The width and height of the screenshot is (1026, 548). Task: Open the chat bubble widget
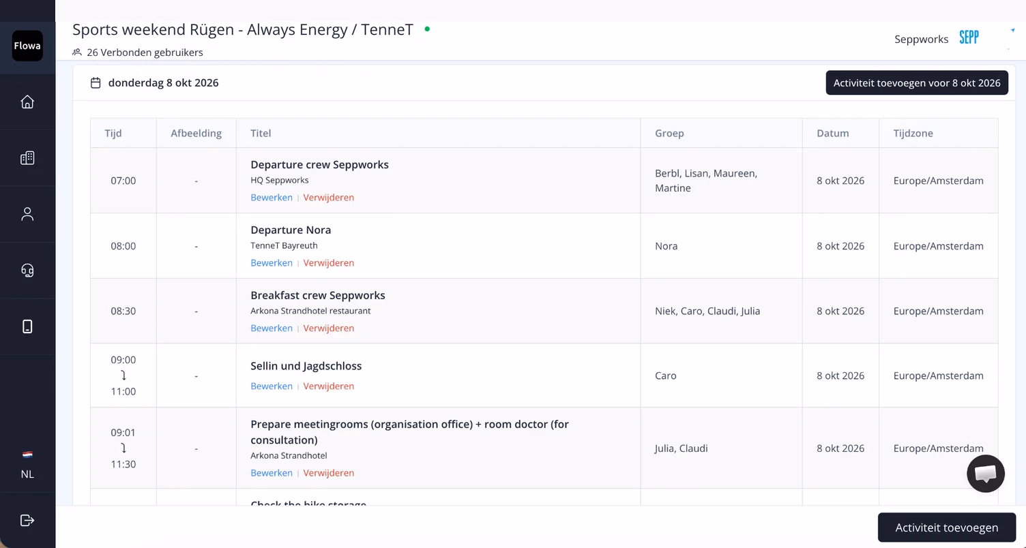tap(986, 474)
